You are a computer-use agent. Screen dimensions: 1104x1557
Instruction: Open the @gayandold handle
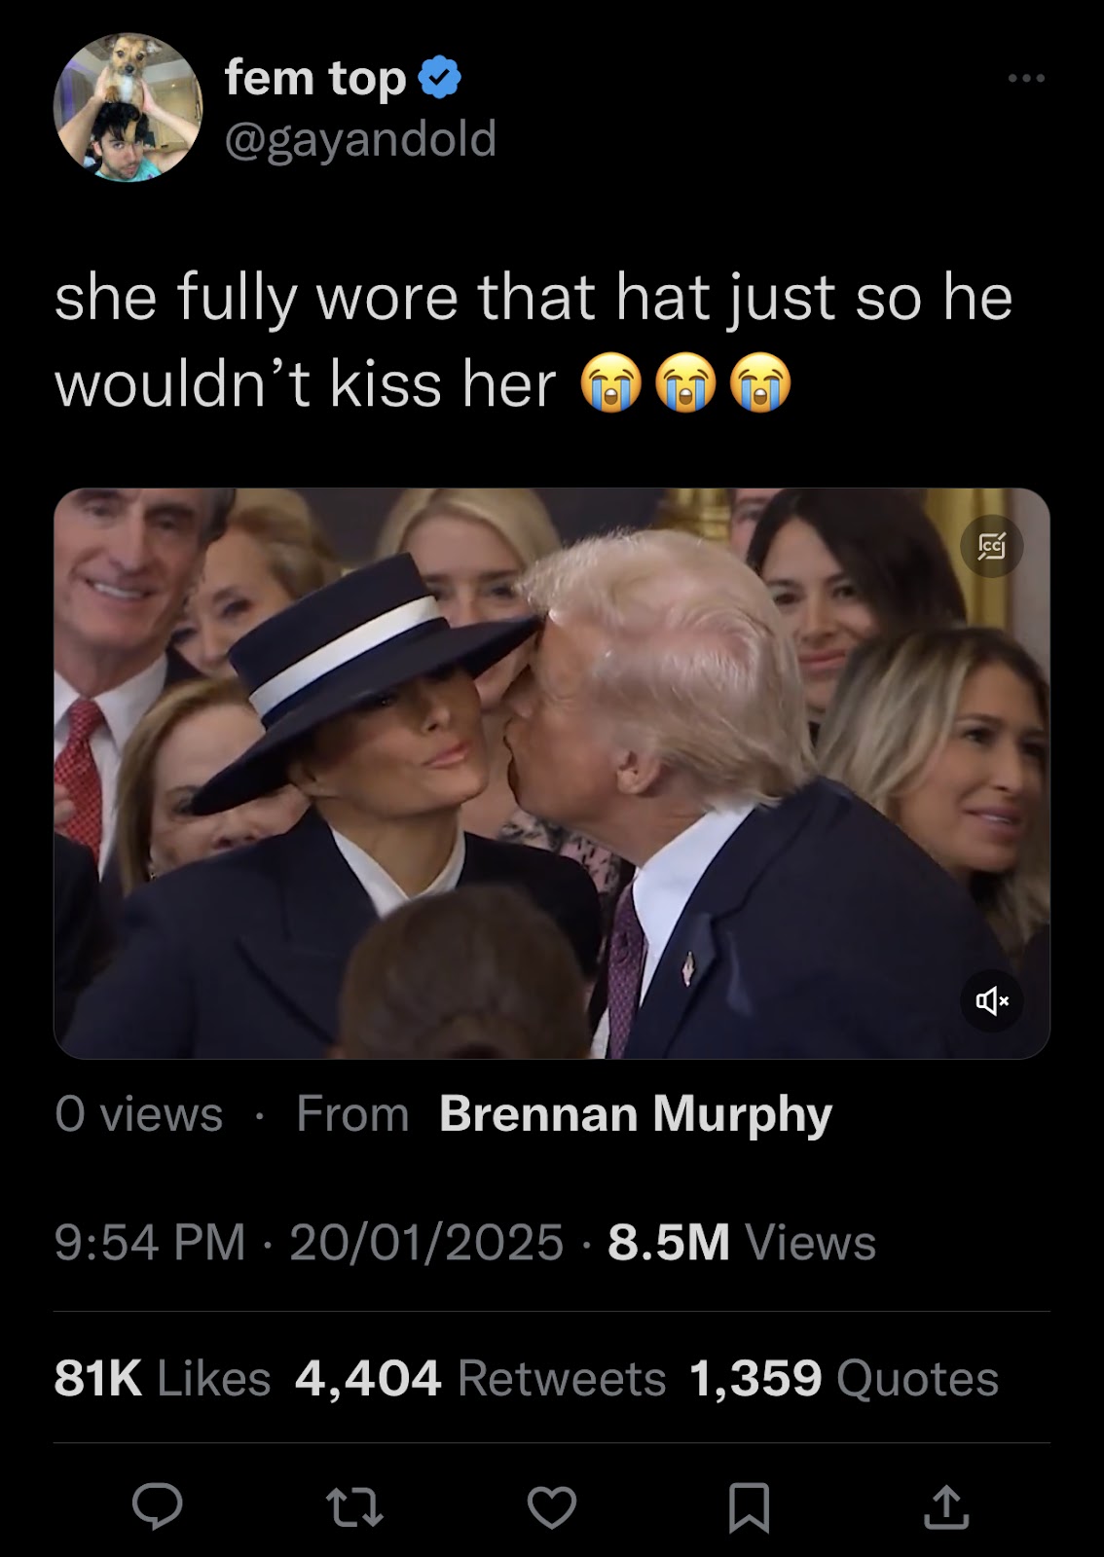(360, 139)
